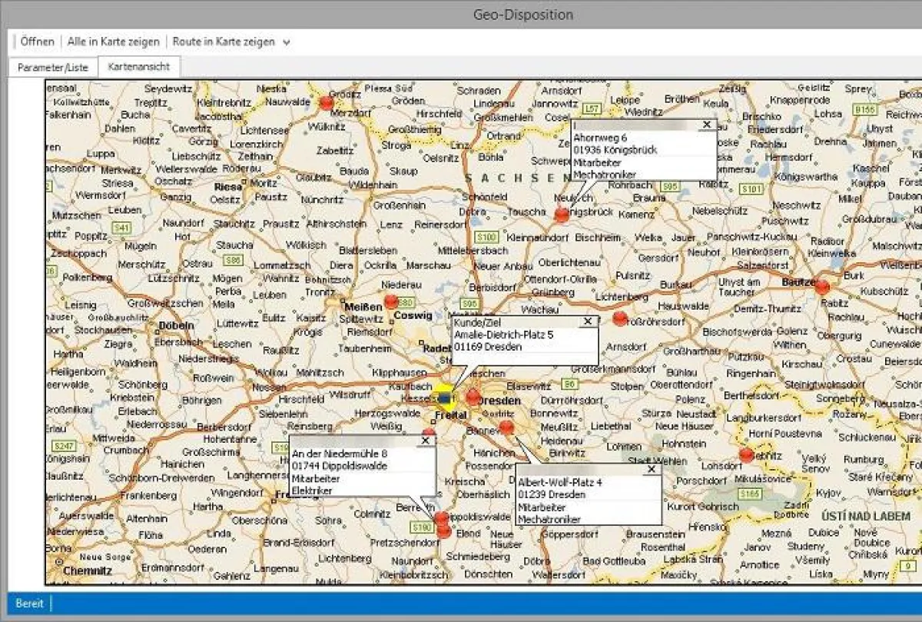Screen dimensions: 922x622
Task: Close the Ahornweg 6 info popup
Action: 706,125
